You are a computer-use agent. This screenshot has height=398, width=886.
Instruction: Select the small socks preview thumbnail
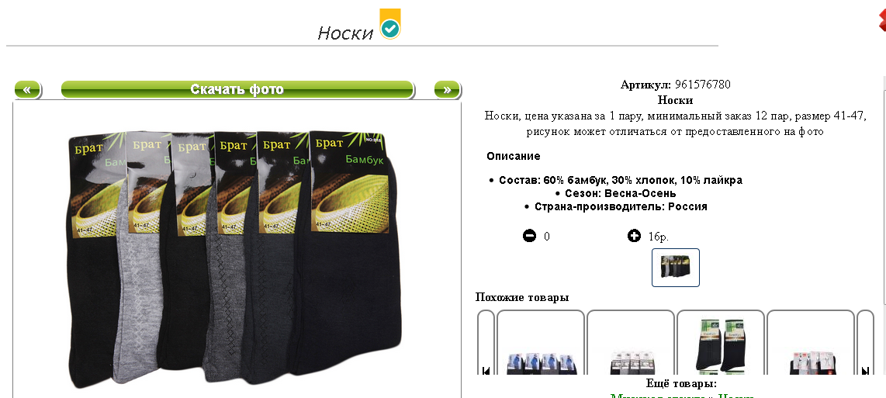click(676, 268)
